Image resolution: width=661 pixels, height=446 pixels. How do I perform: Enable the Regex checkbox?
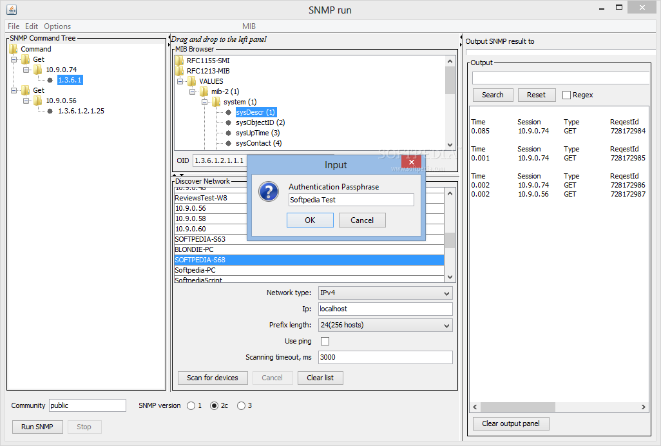pos(566,95)
